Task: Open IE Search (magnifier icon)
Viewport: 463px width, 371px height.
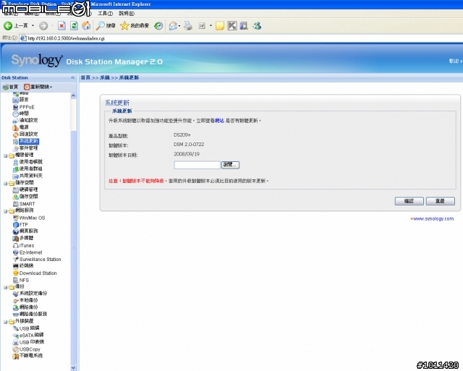Action: point(100,26)
